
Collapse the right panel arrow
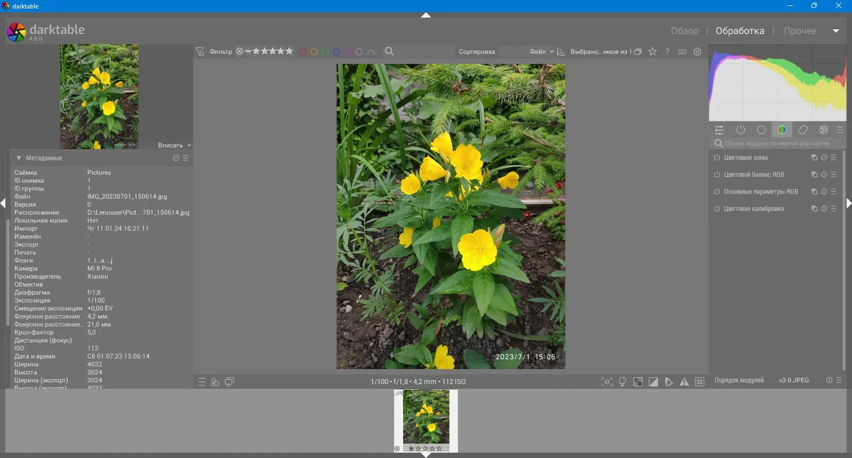tap(849, 203)
